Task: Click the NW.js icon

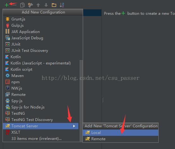Action: [8, 88]
